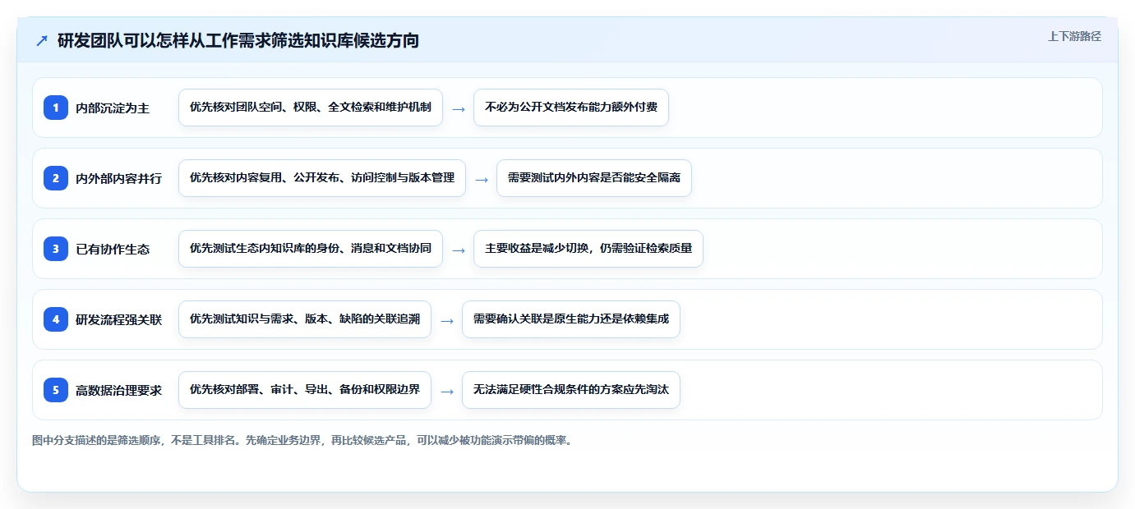Screen dimensions: 1135x509
Task: Click the 研发流程强关联 row label
Action: pos(119,319)
